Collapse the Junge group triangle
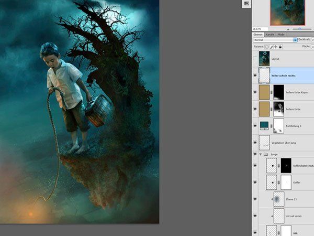 tap(261, 154)
